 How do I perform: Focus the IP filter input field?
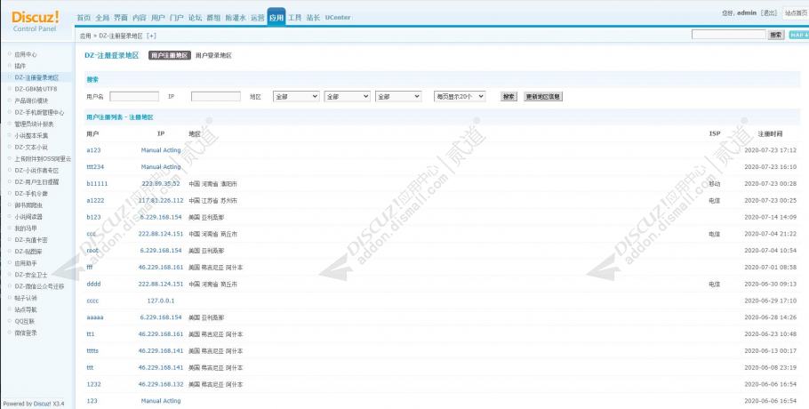(x=216, y=96)
